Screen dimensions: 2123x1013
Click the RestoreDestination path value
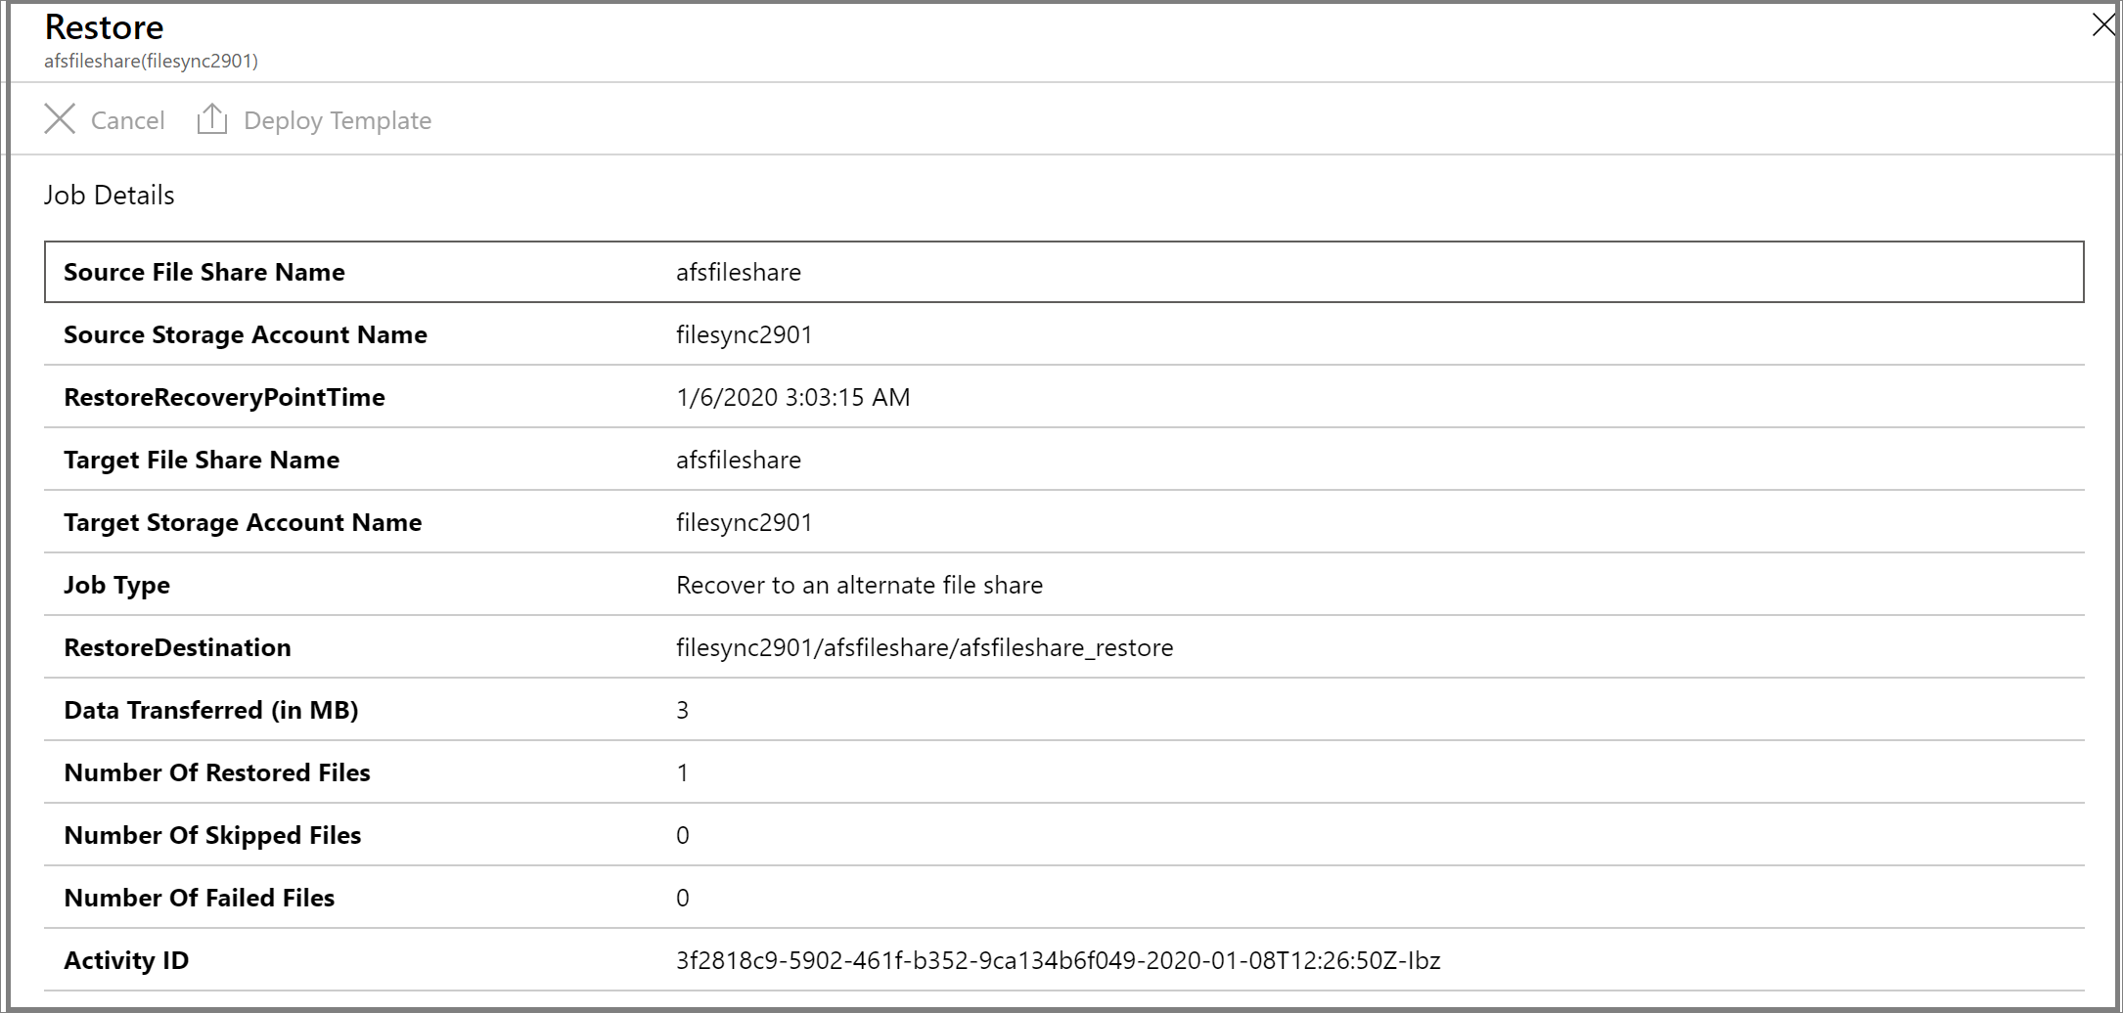(925, 647)
